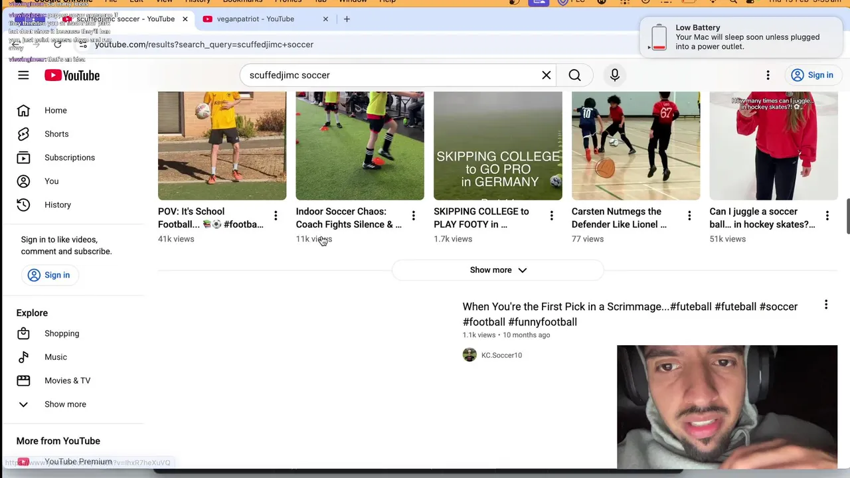
Task: Click the page vertical scrollbar
Action: (x=847, y=216)
